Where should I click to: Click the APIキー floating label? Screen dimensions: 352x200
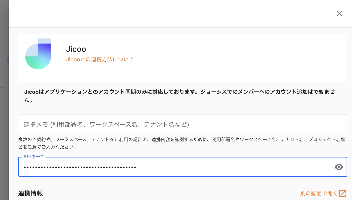(x=33, y=157)
